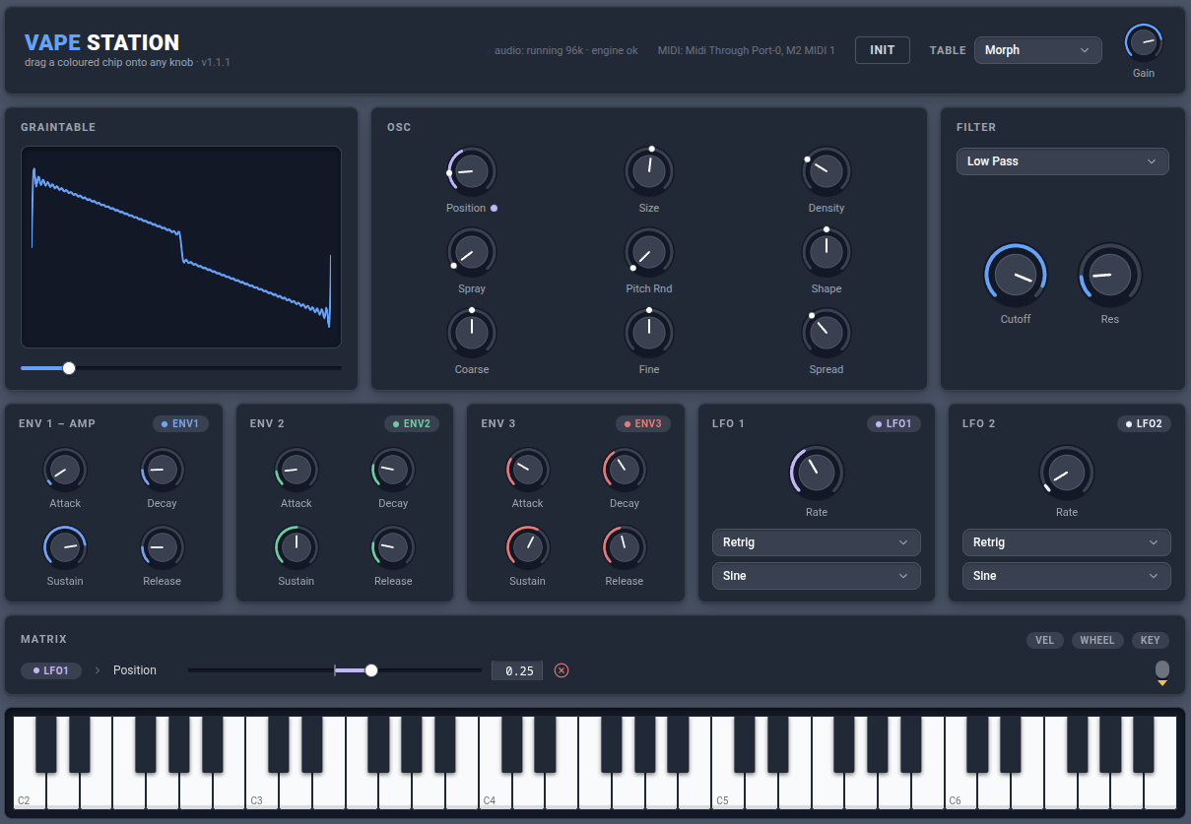This screenshot has width=1191, height=824.
Task: Select the LFO1 chip in LFO 1 panel
Action: tap(894, 424)
